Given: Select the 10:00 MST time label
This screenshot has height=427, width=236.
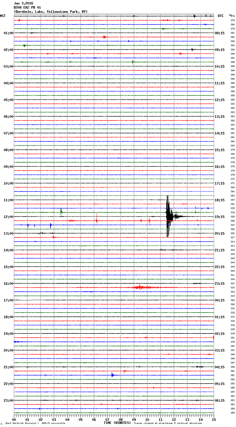Looking at the screenshot, I should click(8, 183).
